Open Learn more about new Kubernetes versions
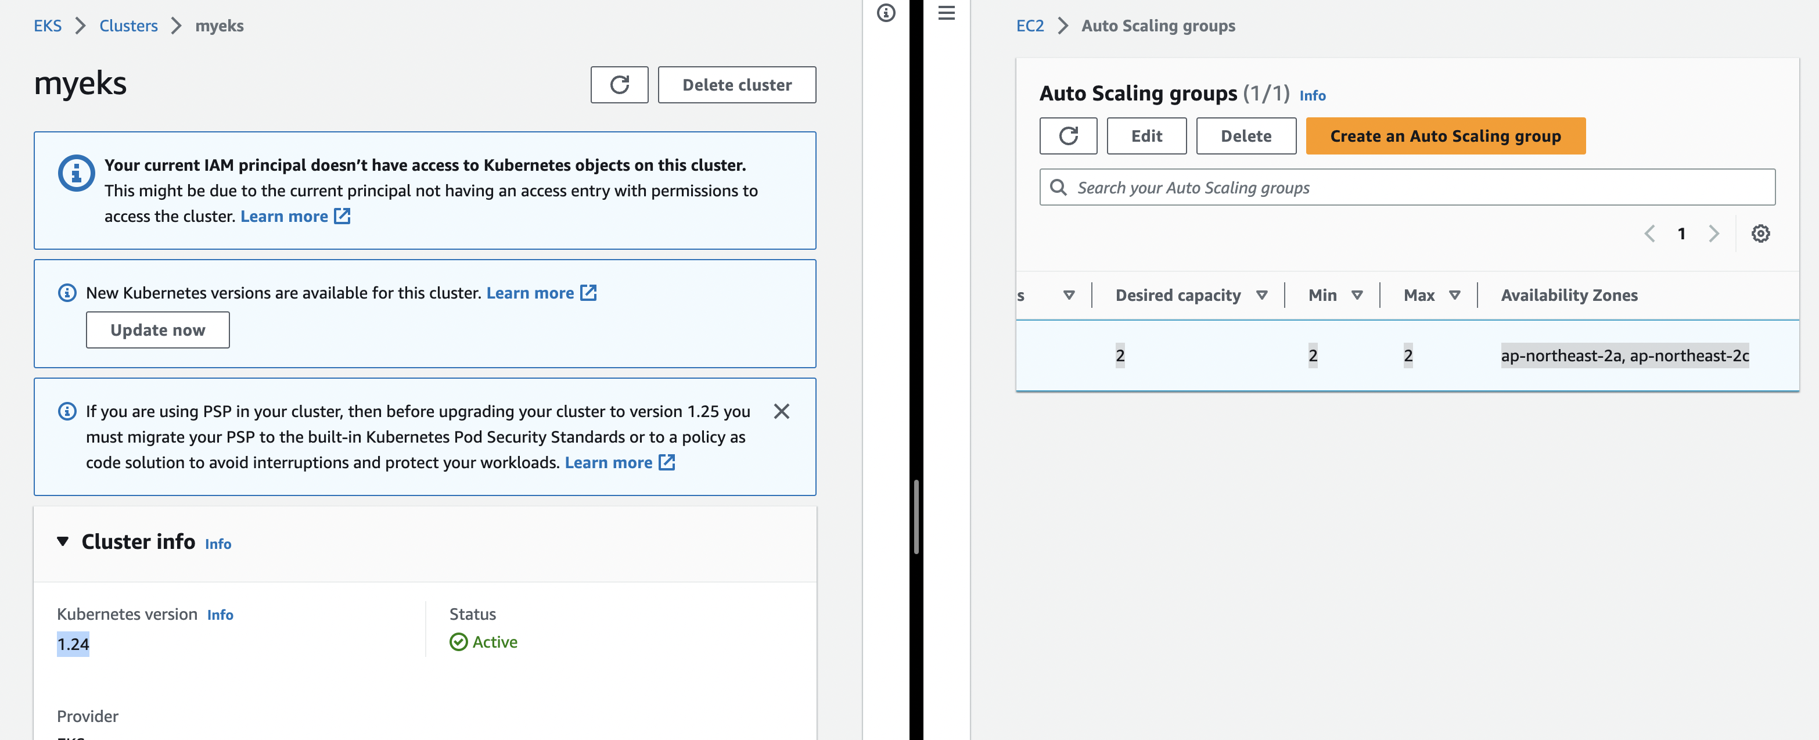Image resolution: width=1819 pixels, height=740 pixels. pyautogui.click(x=542, y=292)
